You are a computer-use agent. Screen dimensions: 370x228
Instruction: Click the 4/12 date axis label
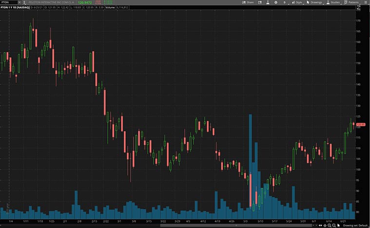click(x=203, y=221)
